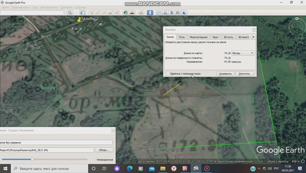Click the save image toolbar icon
This screenshot has width=306, height=173.
(x=172, y=13)
